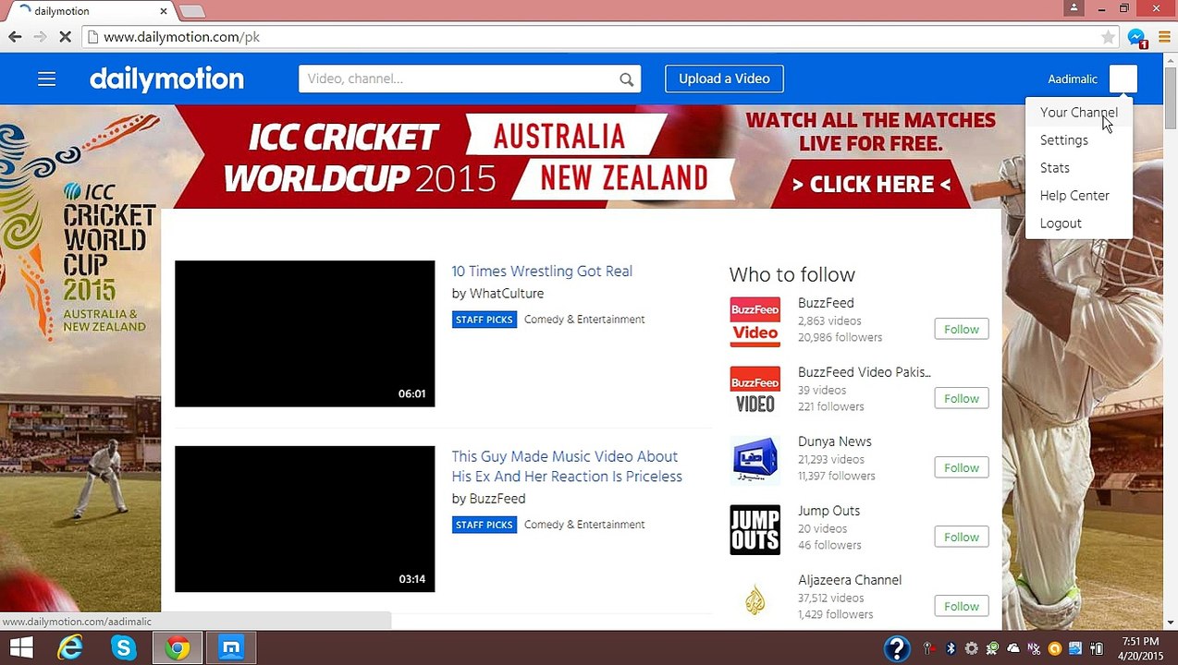
Task: Click the Aadimalic username
Action: (x=1073, y=79)
